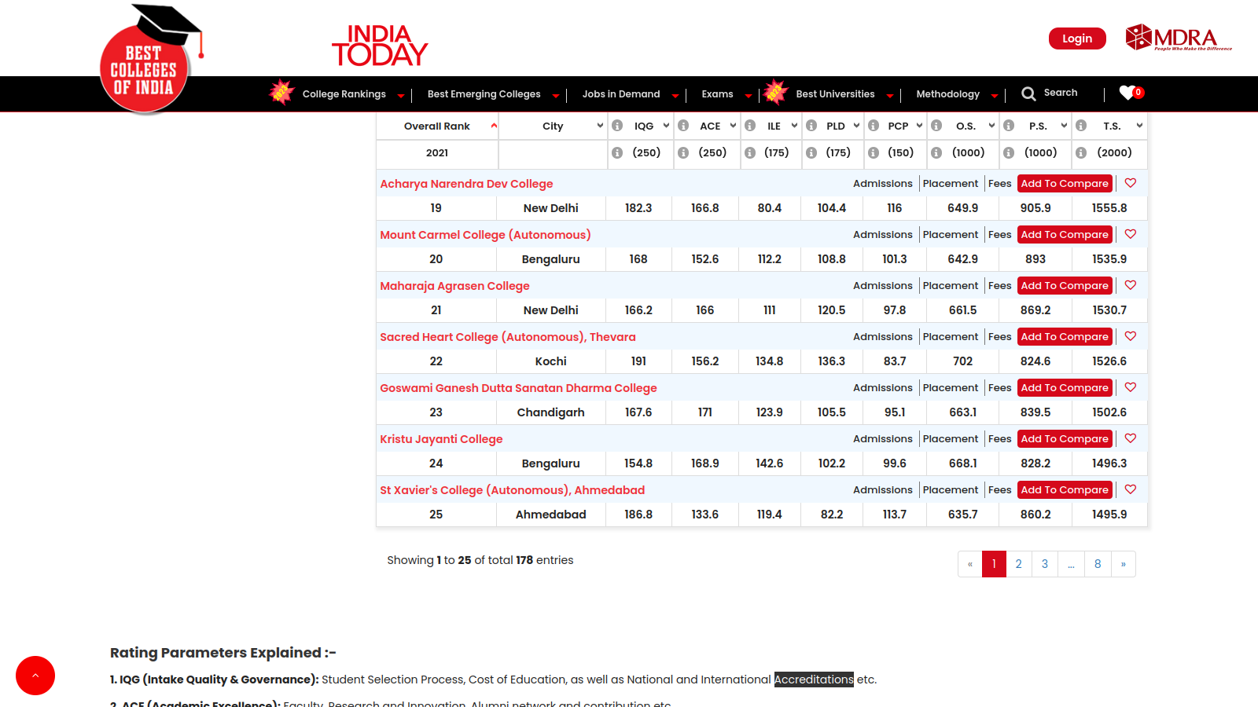
Task: Click info icon beside (2000) max score
Action: (1081, 153)
